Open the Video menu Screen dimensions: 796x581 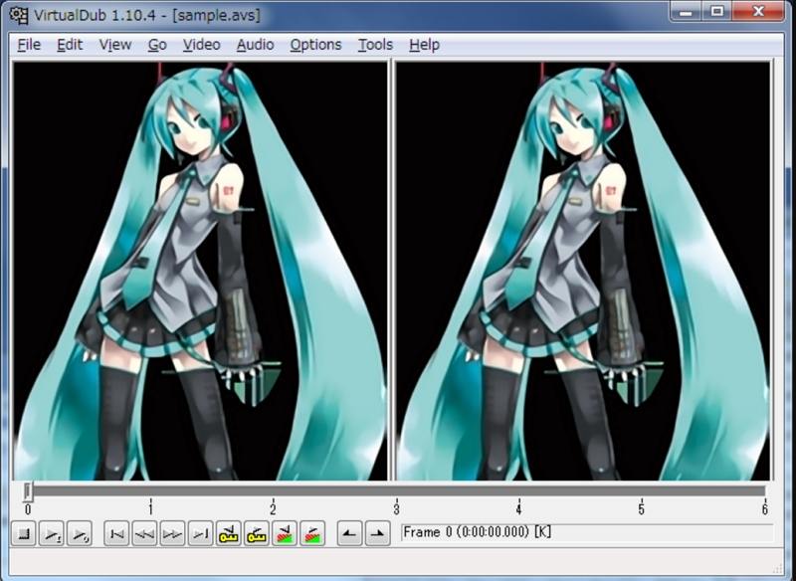pos(201,45)
